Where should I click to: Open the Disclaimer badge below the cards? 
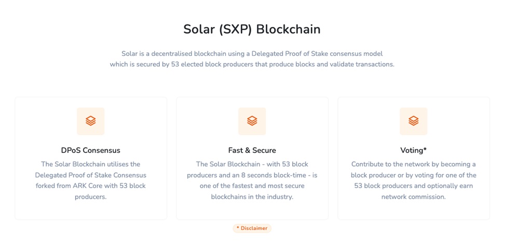tap(252, 228)
